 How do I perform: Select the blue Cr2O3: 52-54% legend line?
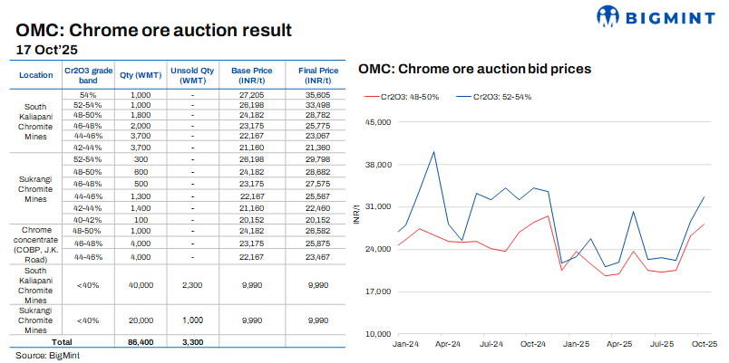click(x=462, y=95)
